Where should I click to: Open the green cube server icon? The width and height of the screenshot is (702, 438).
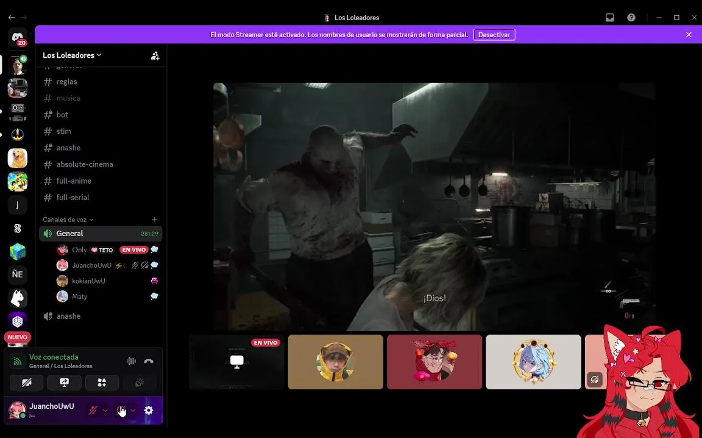click(18, 252)
